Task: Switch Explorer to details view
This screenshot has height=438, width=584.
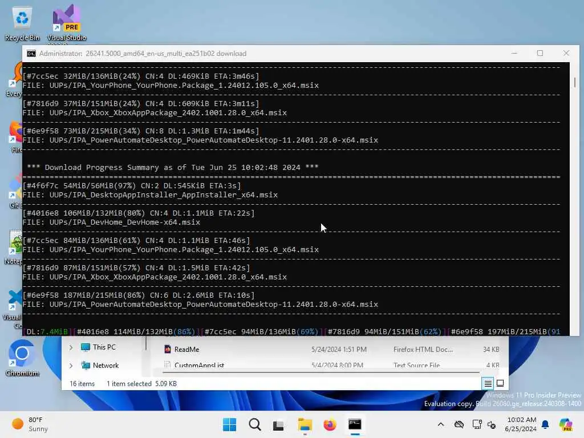Action: 488,383
